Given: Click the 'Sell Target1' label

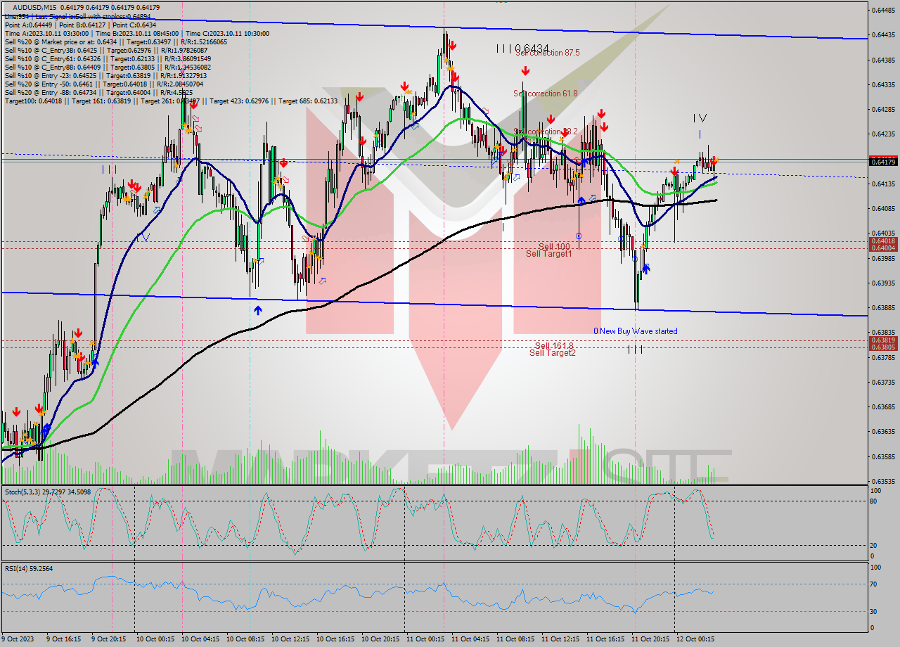Looking at the screenshot, I should (549, 253).
